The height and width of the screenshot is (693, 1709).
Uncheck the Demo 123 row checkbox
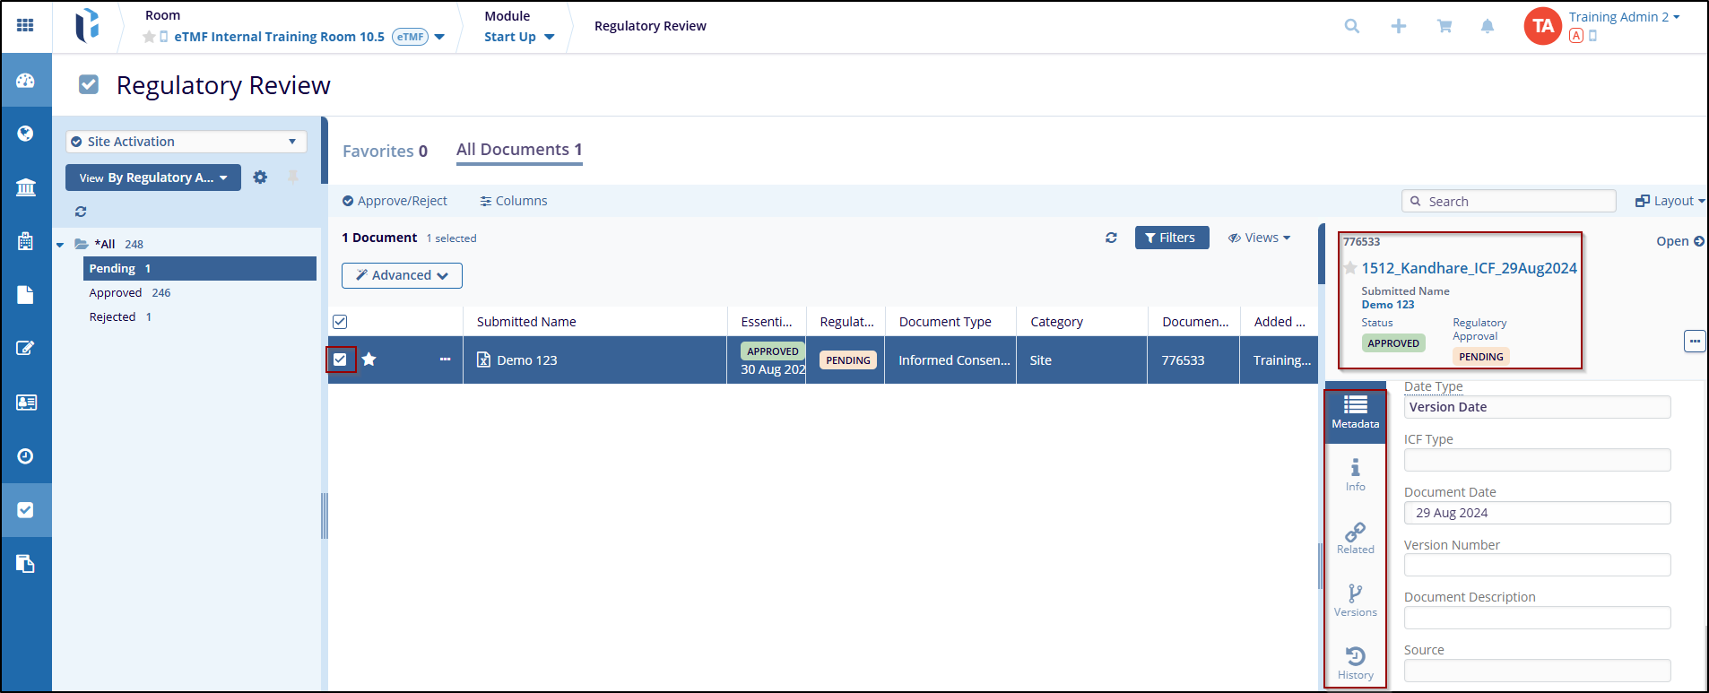[340, 359]
